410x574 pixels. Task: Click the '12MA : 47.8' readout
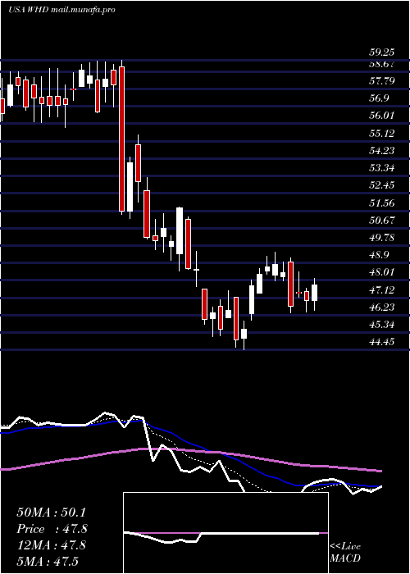51,545
